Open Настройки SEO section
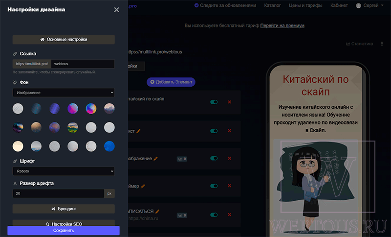The width and height of the screenshot is (391, 237). click(x=64, y=223)
